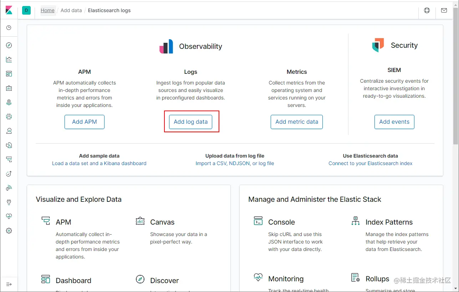Click the Add metric data button
This screenshot has width=459, height=292.
pos(297,122)
